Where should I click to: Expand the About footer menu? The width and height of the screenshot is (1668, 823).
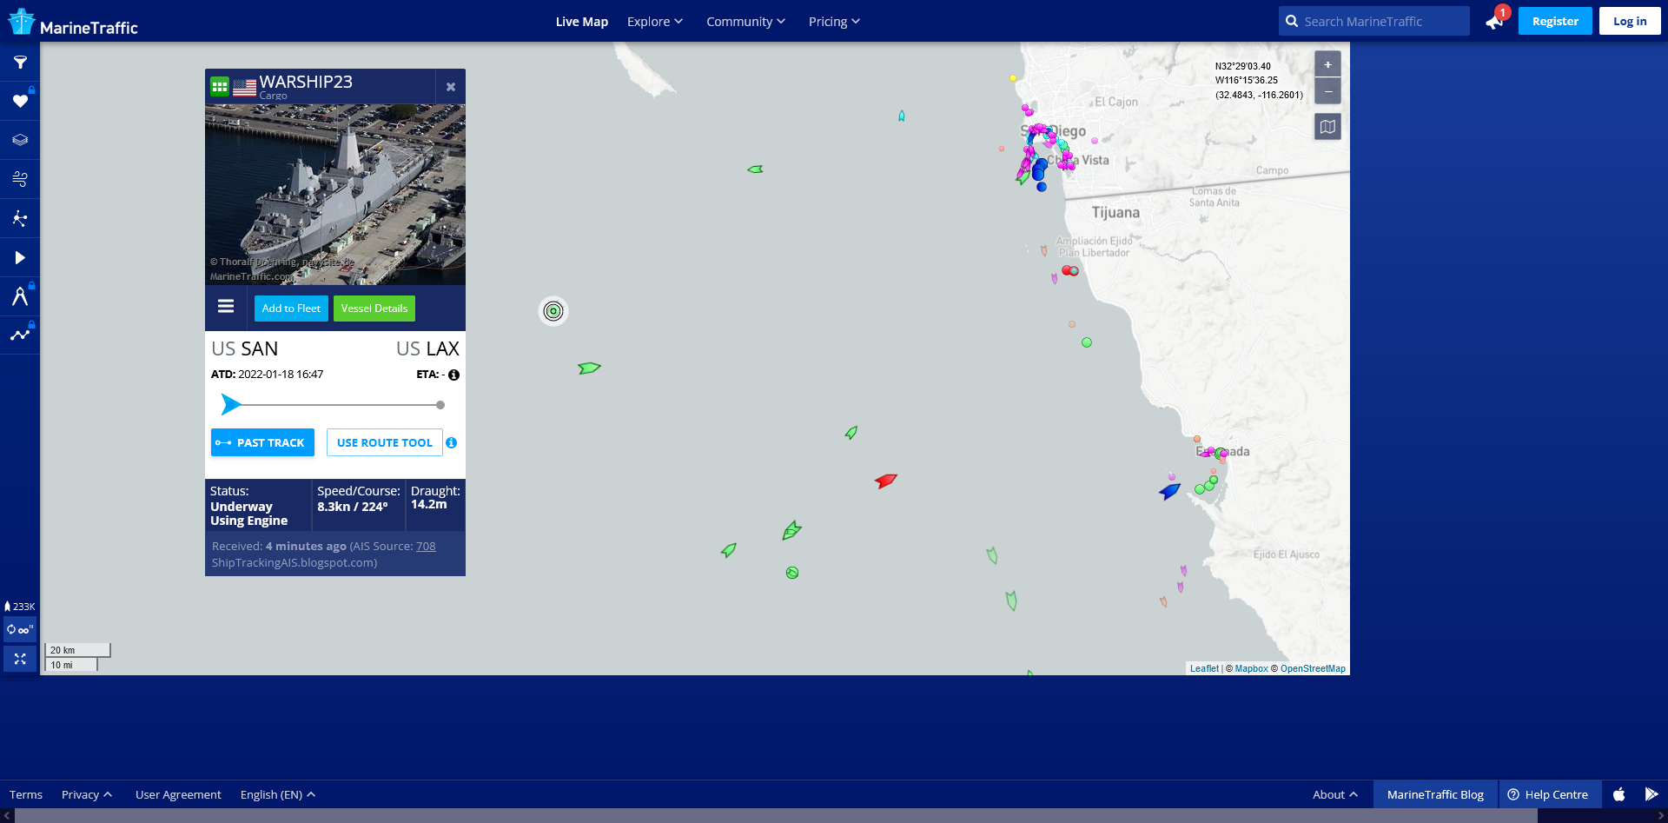(1335, 794)
